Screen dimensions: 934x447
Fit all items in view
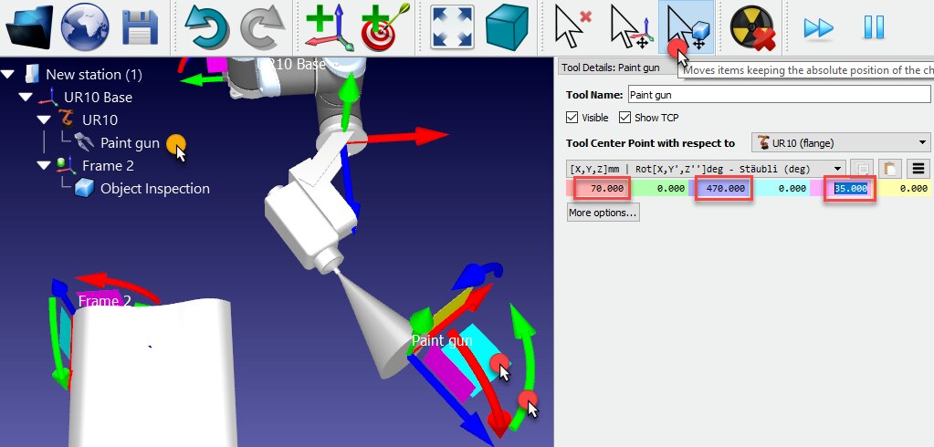pos(455,27)
